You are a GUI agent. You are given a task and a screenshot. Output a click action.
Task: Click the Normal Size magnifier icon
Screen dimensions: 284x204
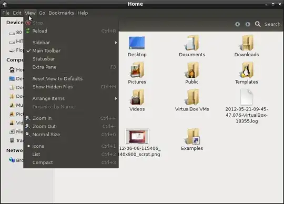coord(28,134)
